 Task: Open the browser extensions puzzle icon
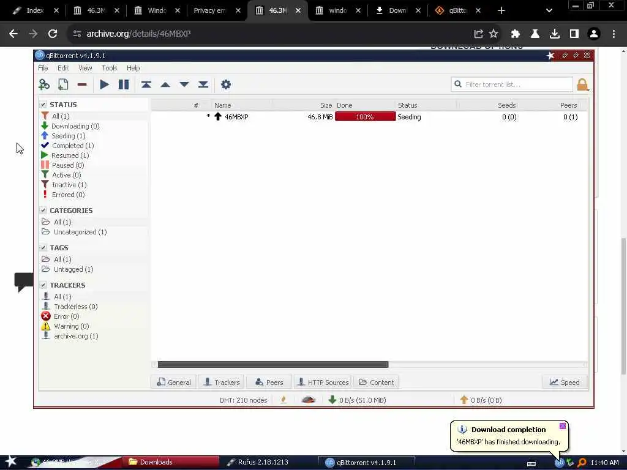pyautogui.click(x=516, y=34)
